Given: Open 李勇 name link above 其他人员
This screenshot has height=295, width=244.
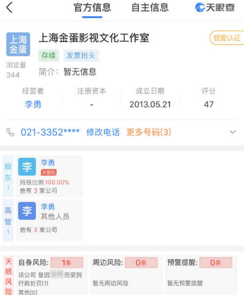Looking at the screenshot, I should coord(48,207).
